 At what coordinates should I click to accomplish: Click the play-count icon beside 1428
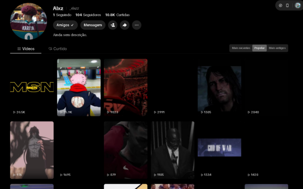pos(249,175)
